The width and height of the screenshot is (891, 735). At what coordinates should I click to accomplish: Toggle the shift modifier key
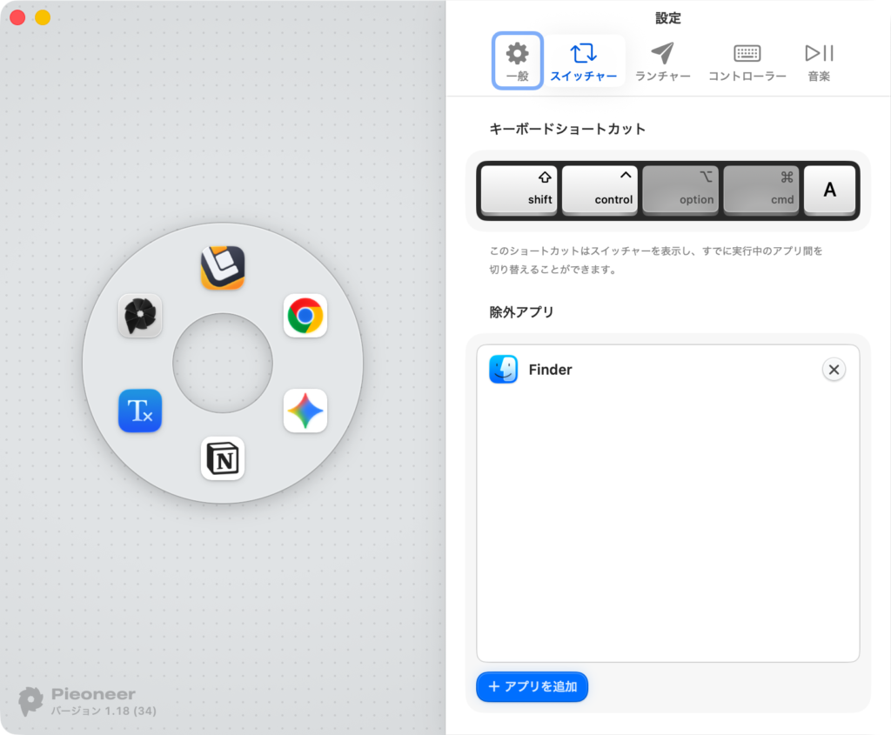click(x=519, y=190)
